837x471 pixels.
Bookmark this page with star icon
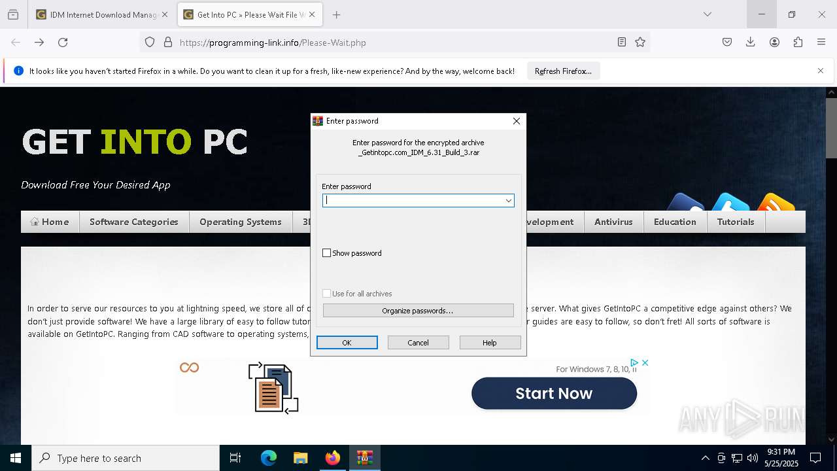pos(640,43)
